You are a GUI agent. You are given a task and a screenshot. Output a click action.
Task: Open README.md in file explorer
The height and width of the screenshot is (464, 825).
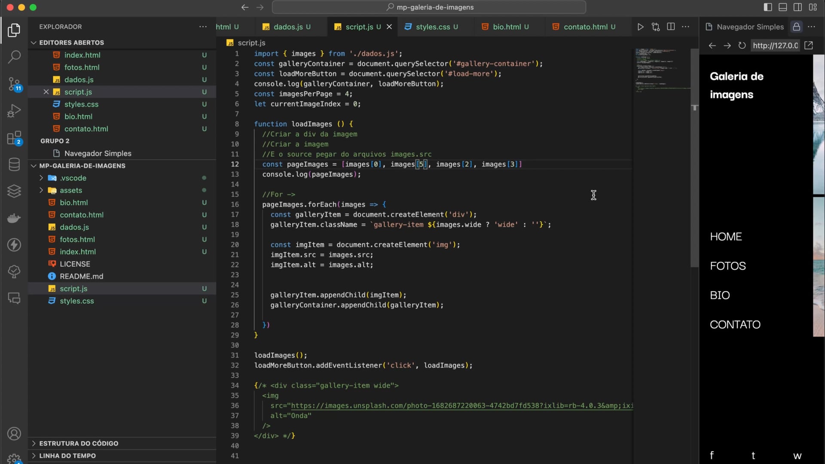pos(81,276)
